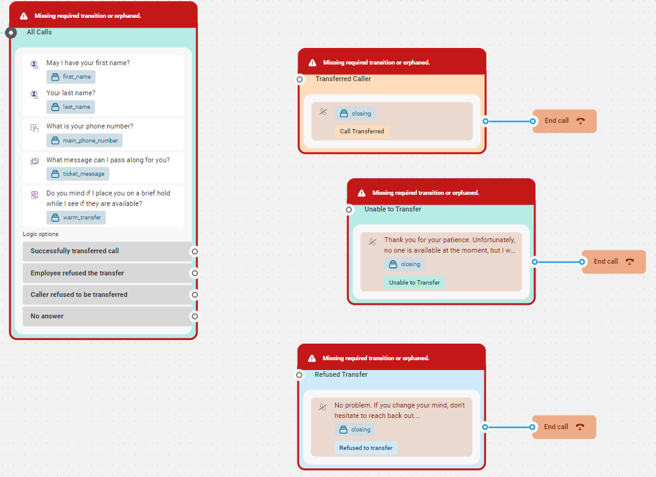Select End call node after Transferred Caller
The image size is (656, 477).
pyautogui.click(x=564, y=121)
